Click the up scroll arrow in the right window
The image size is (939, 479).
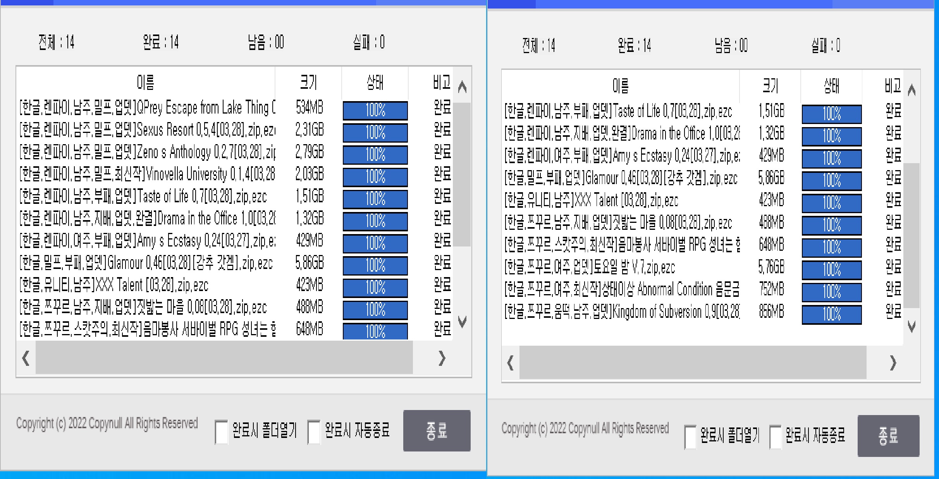[x=912, y=90]
